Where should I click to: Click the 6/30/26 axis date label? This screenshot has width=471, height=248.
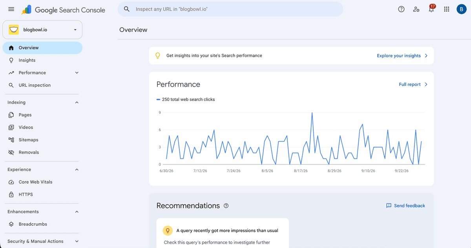click(x=167, y=171)
